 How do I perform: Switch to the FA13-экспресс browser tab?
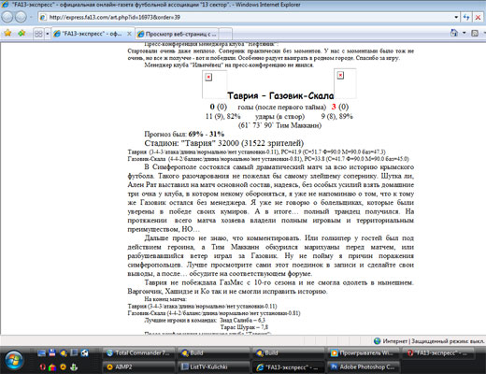(x=89, y=34)
